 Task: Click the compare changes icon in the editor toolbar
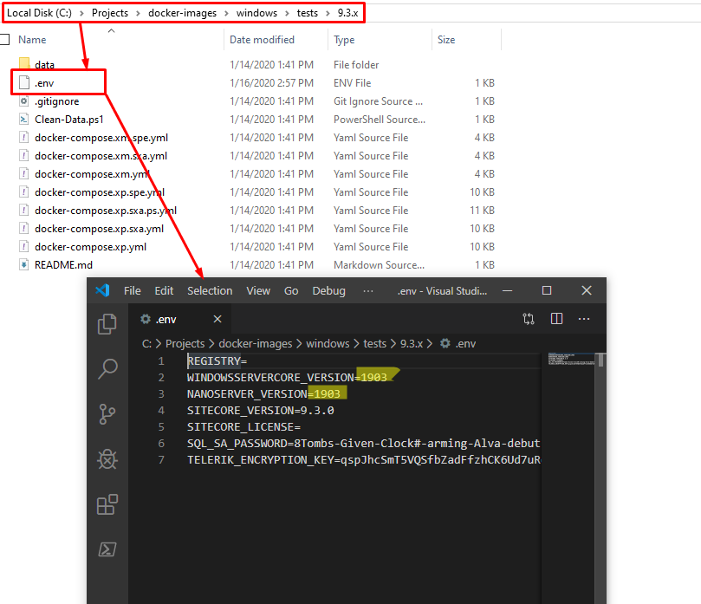point(529,319)
